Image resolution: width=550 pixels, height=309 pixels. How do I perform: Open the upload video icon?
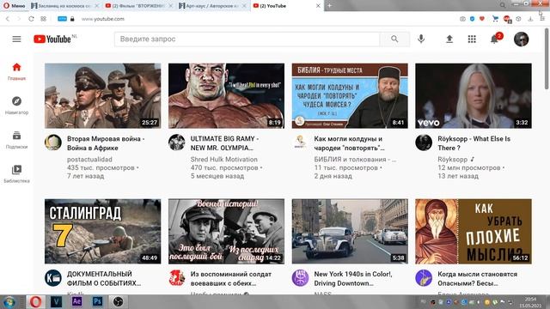pos(449,39)
